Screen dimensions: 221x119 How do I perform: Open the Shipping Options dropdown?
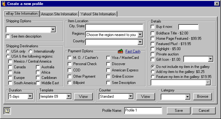point(53,30)
